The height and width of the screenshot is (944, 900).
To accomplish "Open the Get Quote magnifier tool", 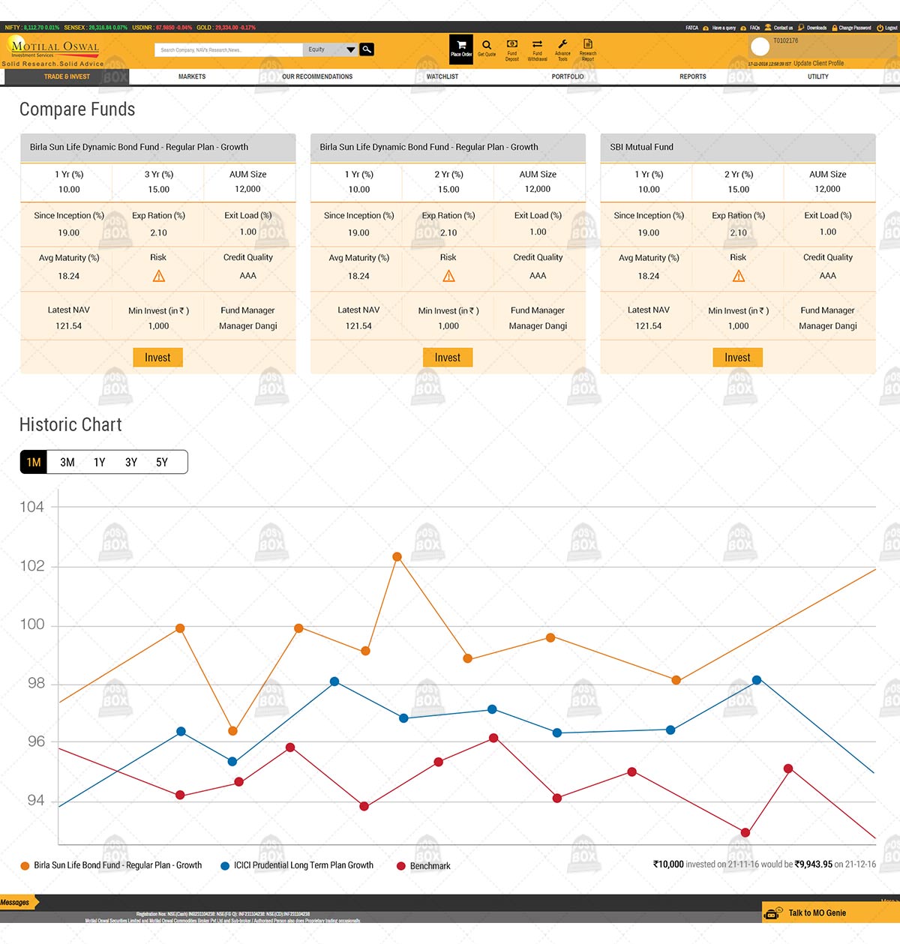I will coord(487,46).
